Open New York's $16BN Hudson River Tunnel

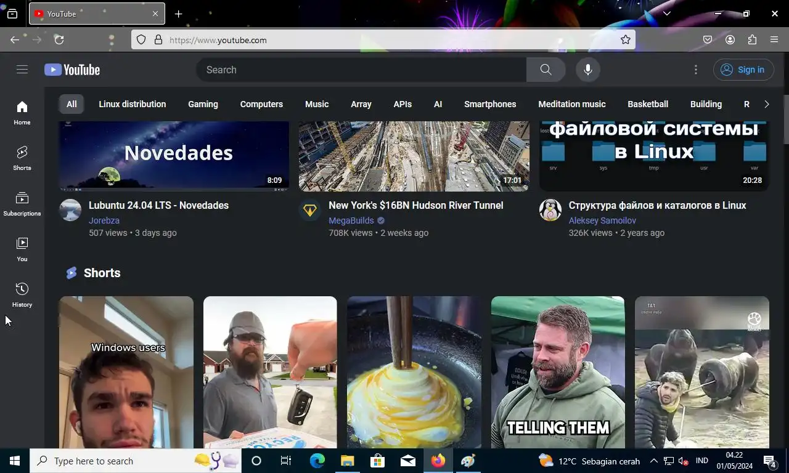(x=416, y=205)
